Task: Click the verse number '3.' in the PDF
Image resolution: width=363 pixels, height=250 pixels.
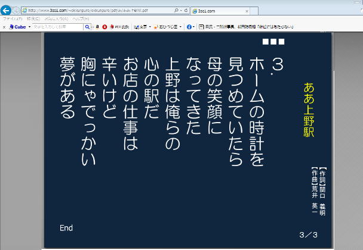Action: pos(278,67)
